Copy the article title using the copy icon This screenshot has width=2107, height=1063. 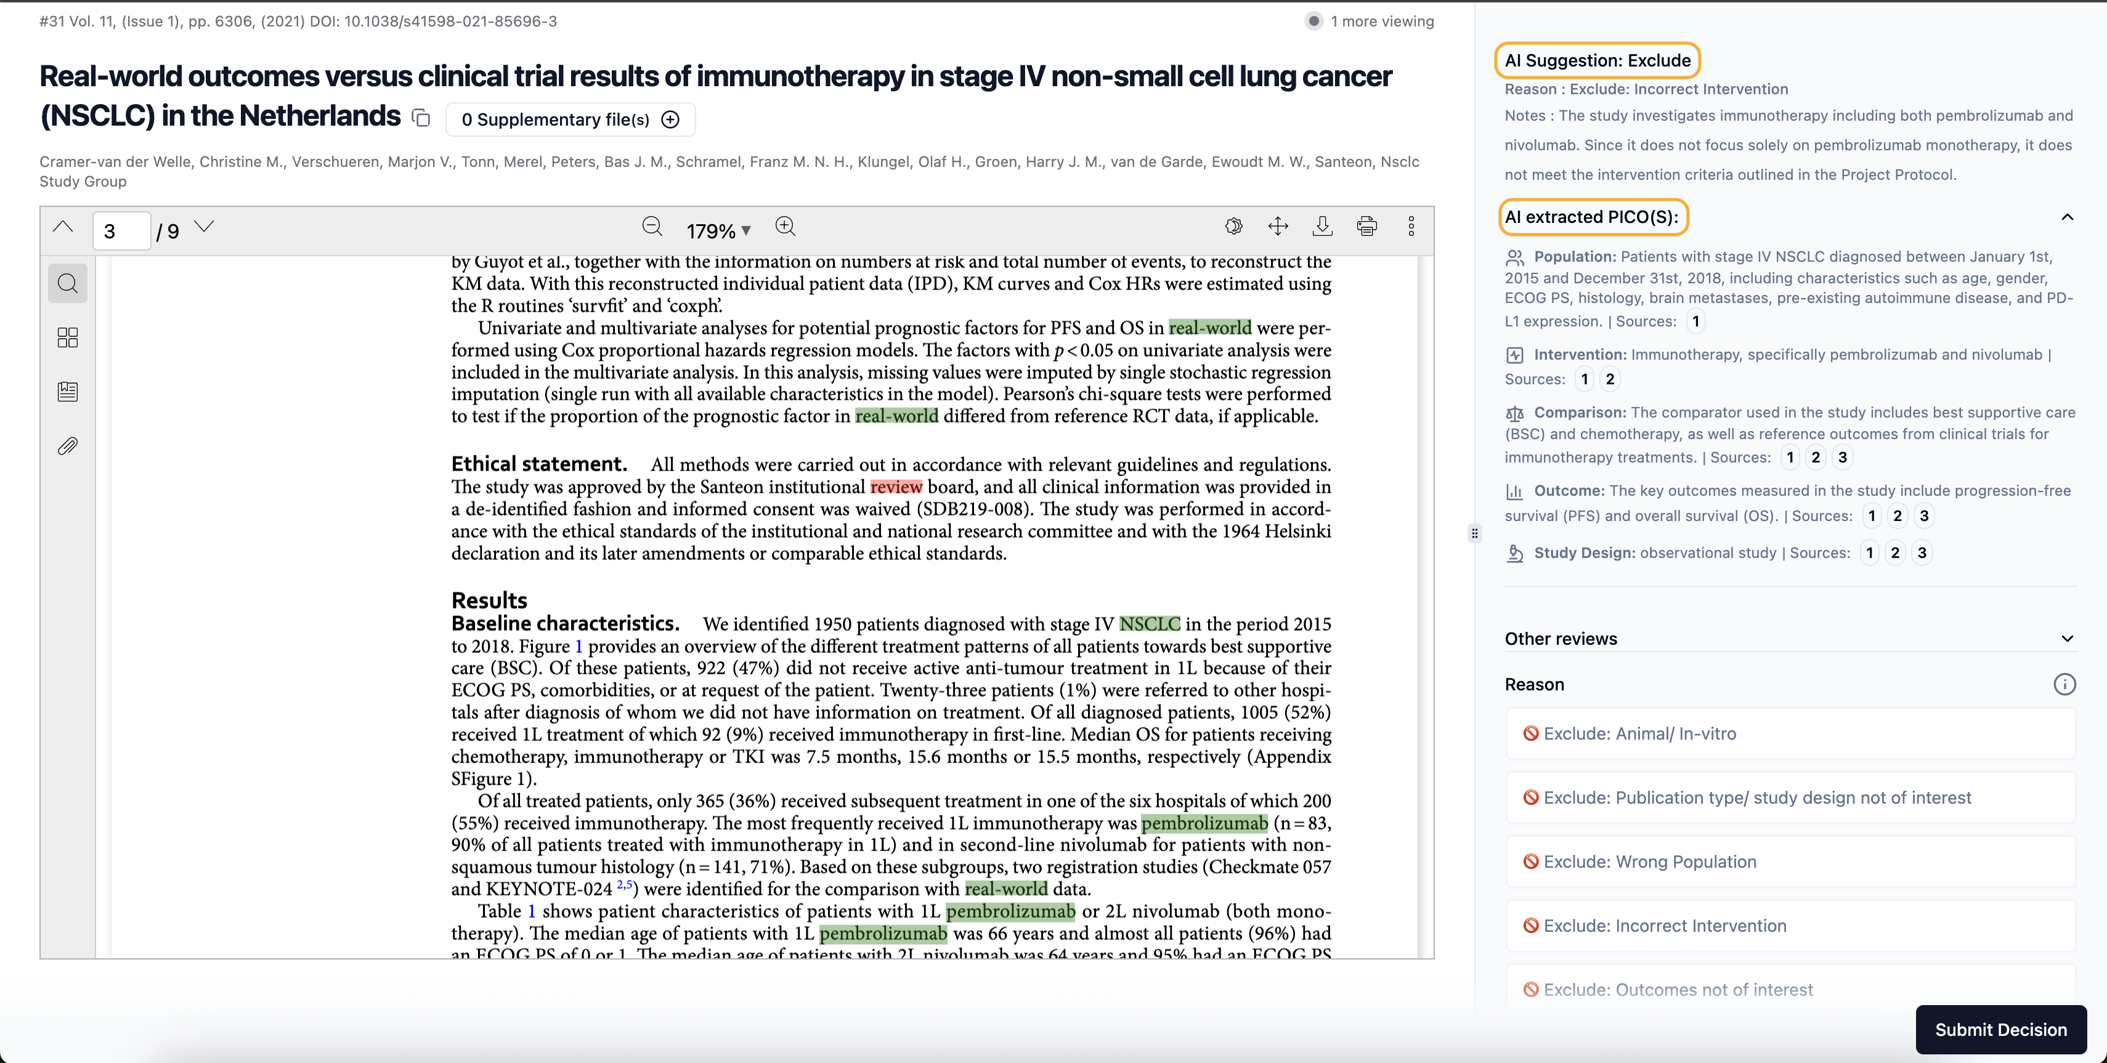point(420,119)
